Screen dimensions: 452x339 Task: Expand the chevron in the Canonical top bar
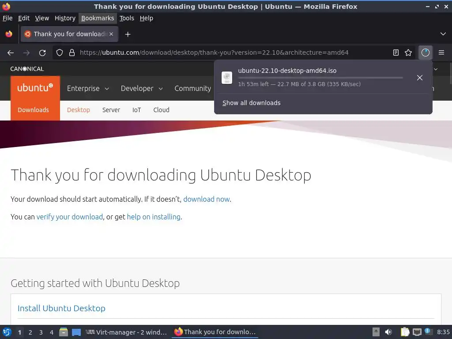[436, 69]
